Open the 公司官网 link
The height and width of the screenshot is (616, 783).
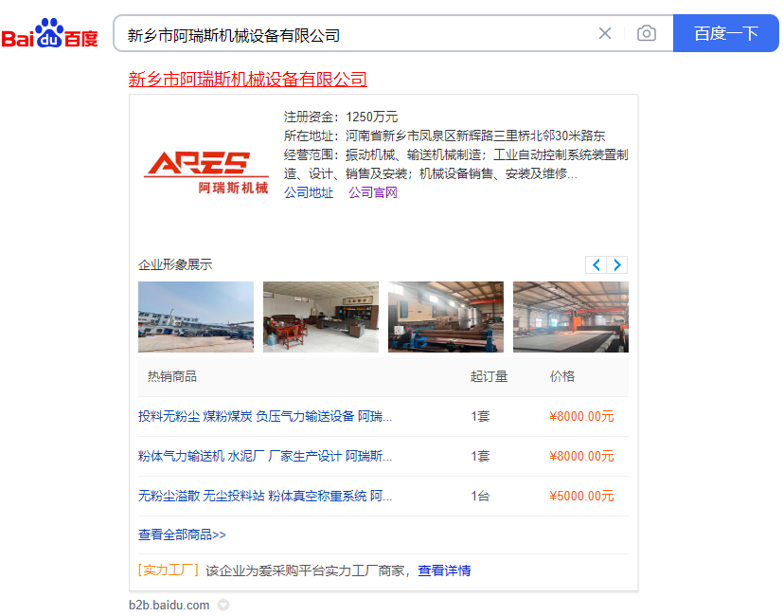(x=373, y=192)
